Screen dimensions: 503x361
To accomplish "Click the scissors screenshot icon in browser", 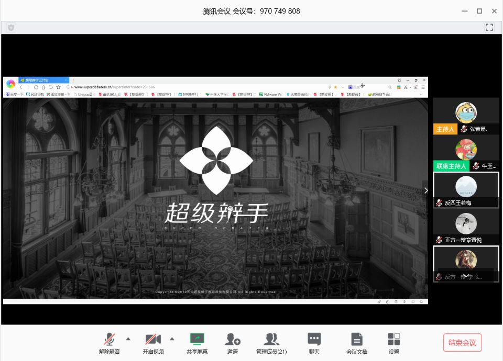I will click(406, 87).
